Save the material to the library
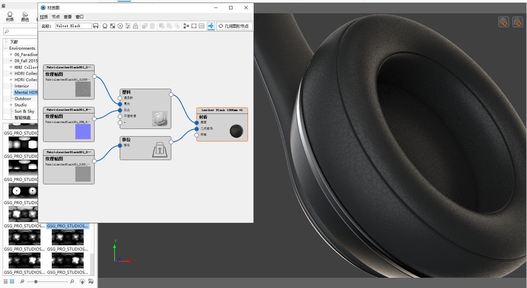The height and width of the screenshot is (288, 527). pyautogui.click(x=96, y=26)
